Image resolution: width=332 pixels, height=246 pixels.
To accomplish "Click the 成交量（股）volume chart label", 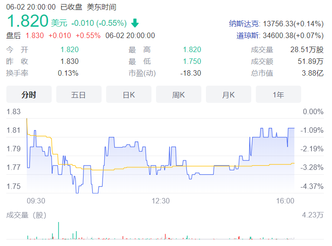I will tap(26, 215).
